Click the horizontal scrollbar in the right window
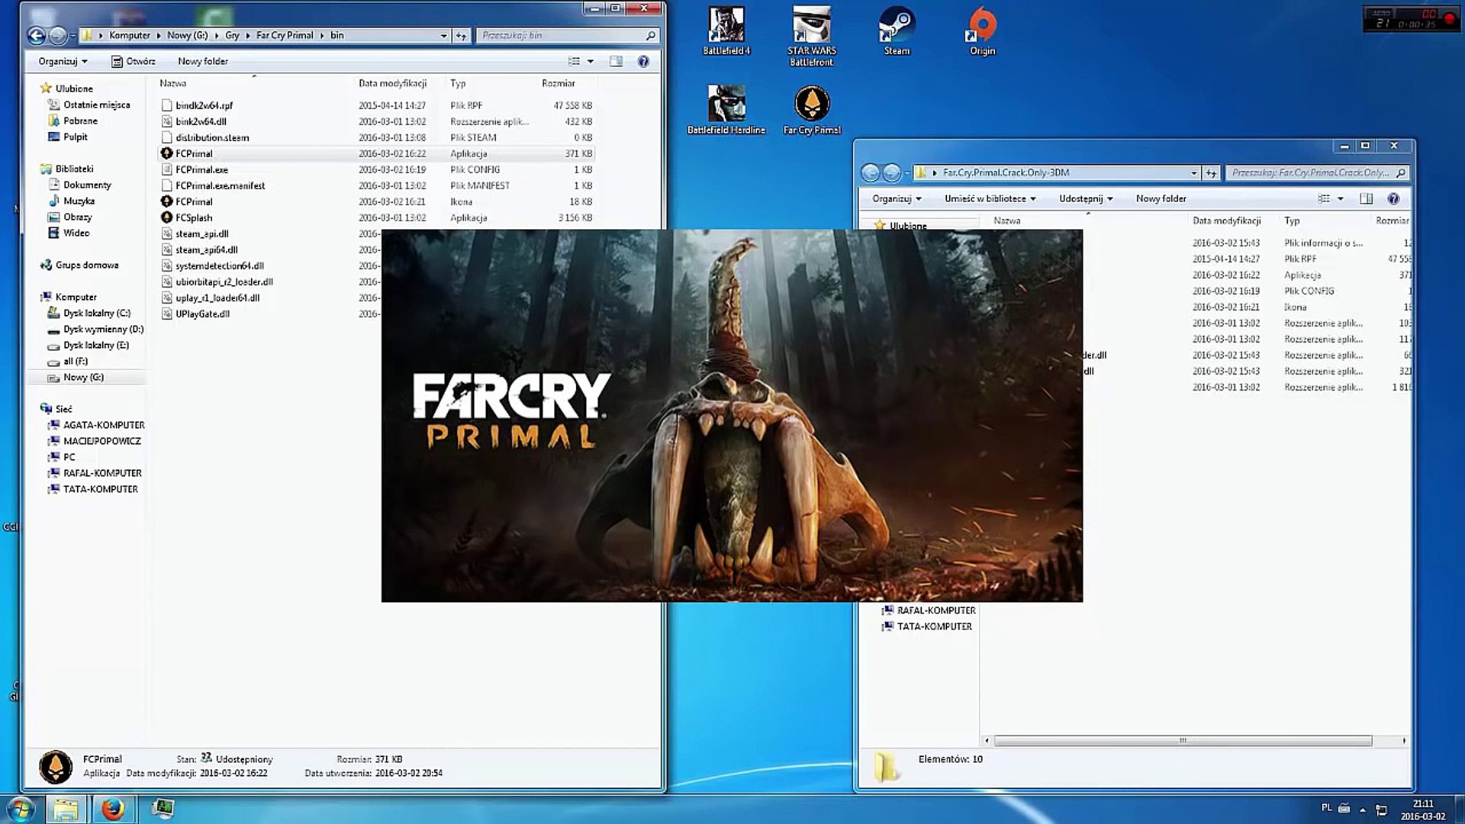 pos(1181,741)
